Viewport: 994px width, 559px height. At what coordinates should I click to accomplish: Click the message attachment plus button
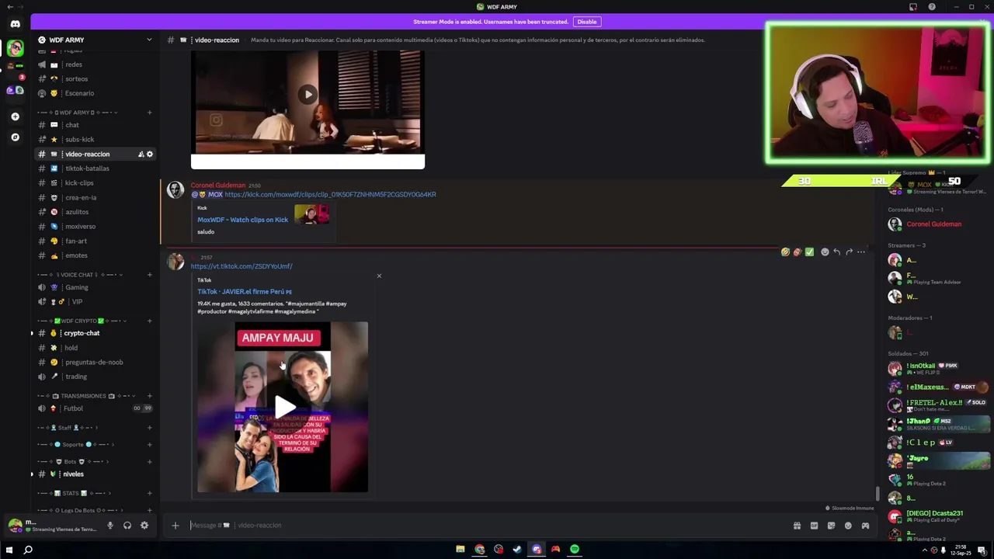(175, 526)
